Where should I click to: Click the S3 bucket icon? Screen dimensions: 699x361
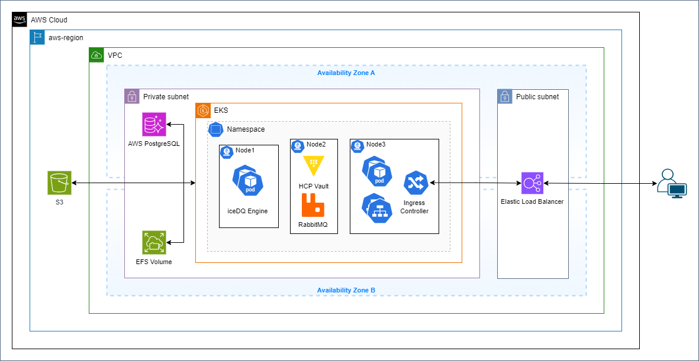(x=59, y=183)
